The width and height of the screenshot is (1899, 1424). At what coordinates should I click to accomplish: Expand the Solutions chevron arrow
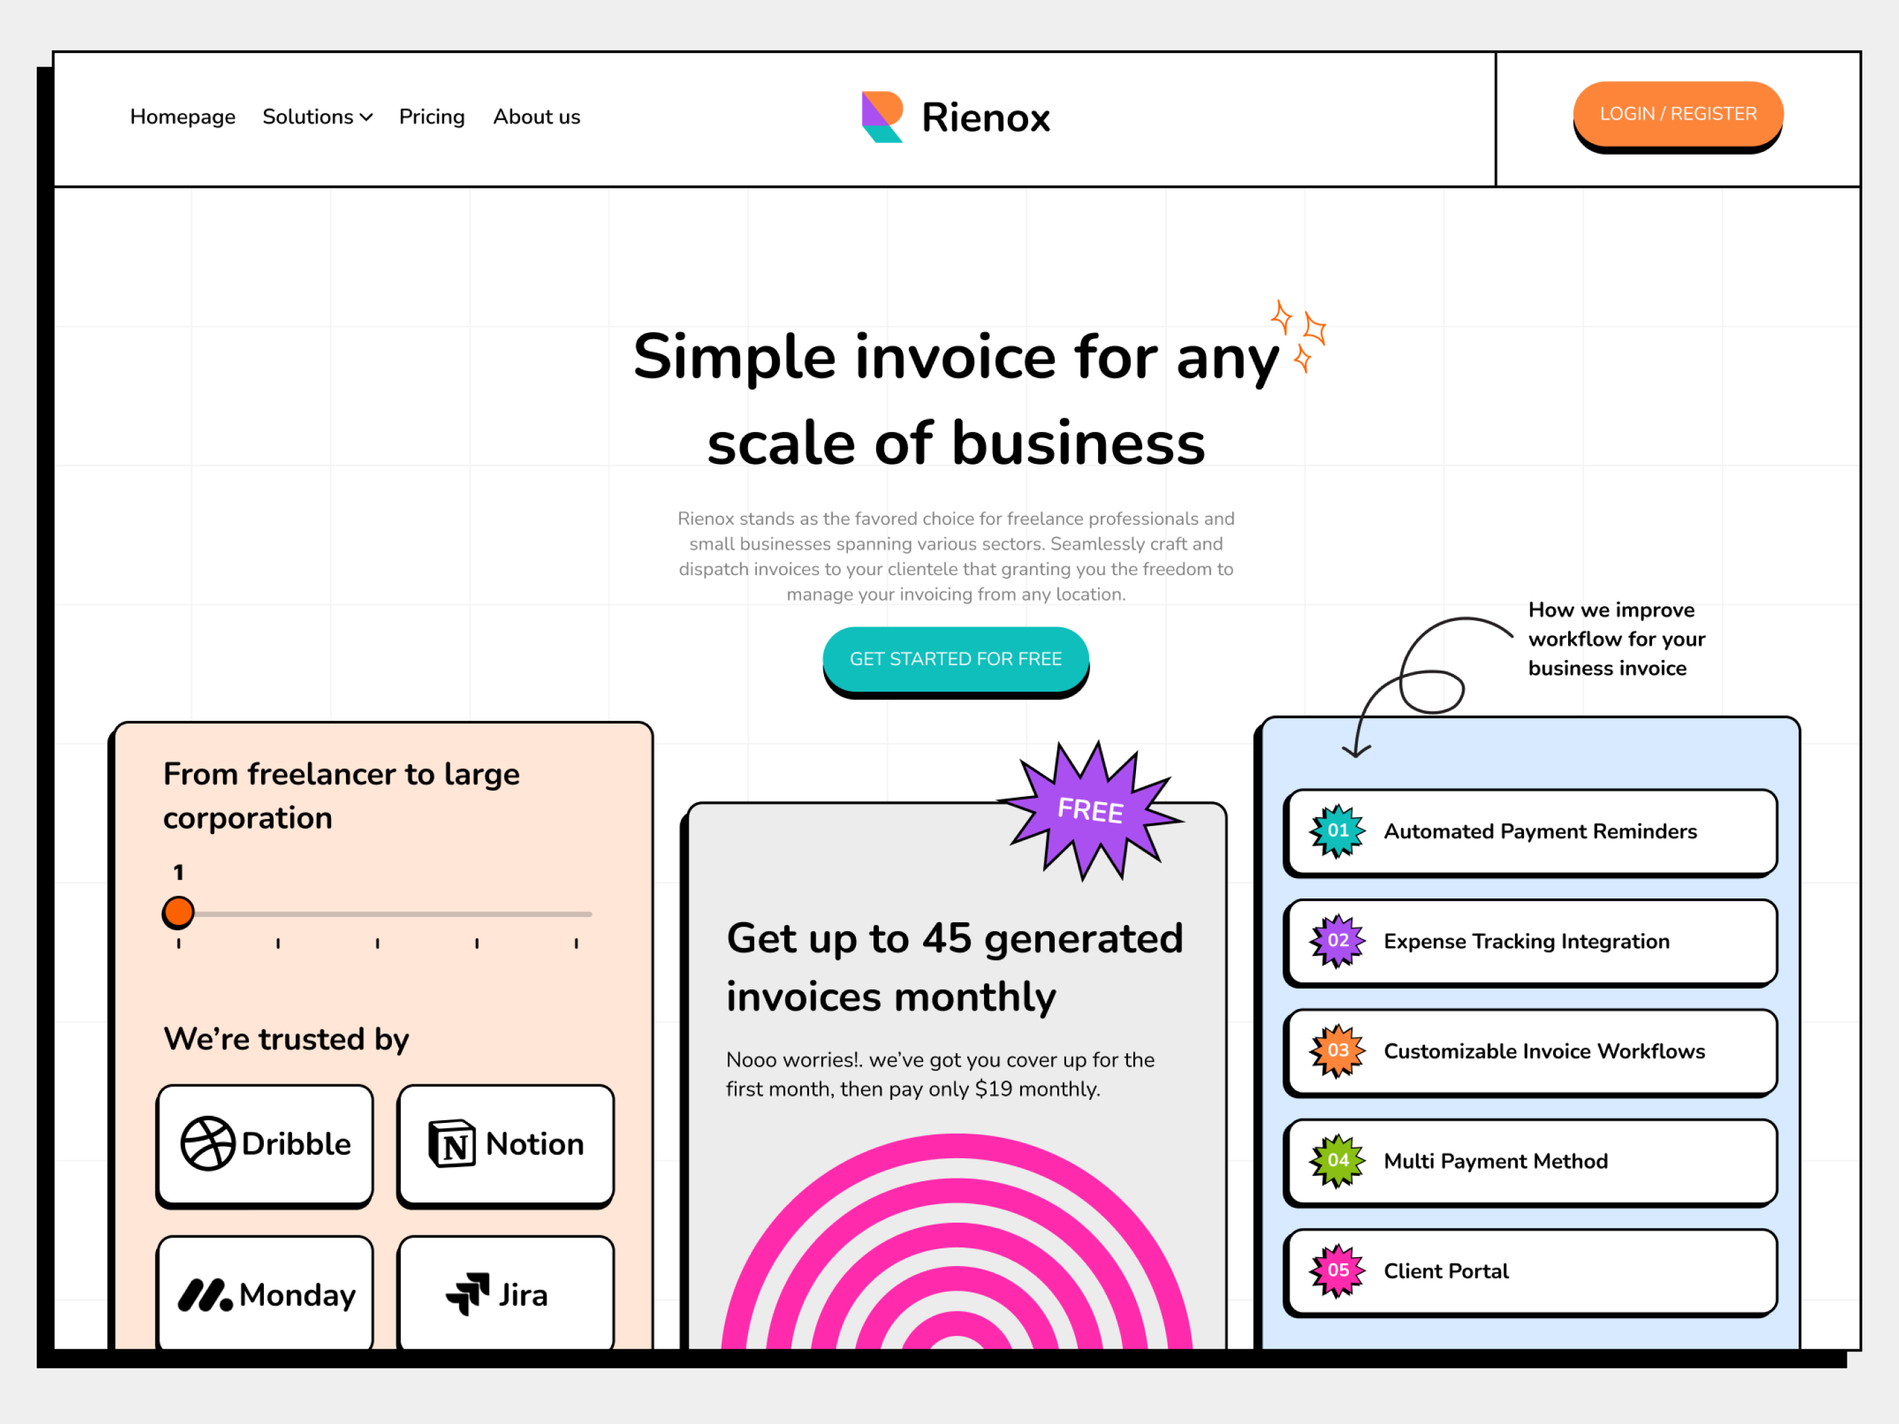(x=366, y=117)
